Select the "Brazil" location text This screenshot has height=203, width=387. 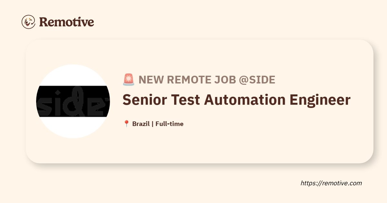141,124
